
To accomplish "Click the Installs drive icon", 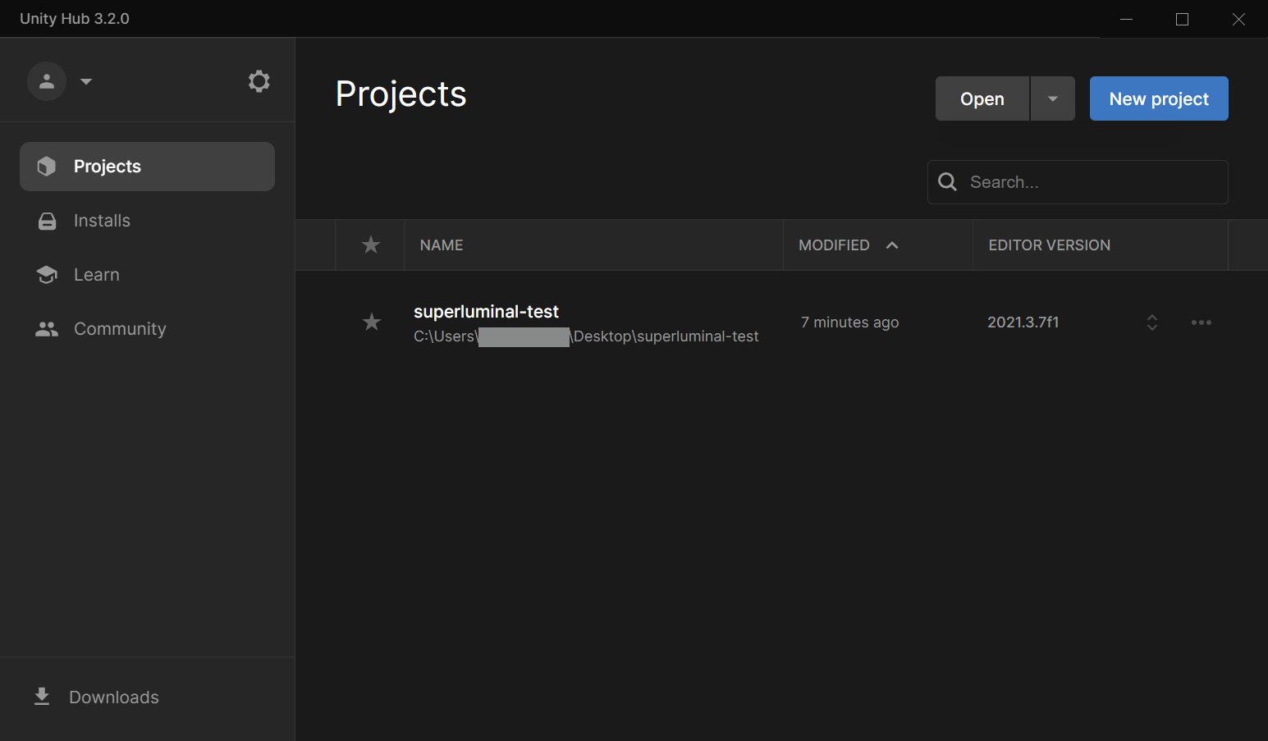I will [47, 221].
